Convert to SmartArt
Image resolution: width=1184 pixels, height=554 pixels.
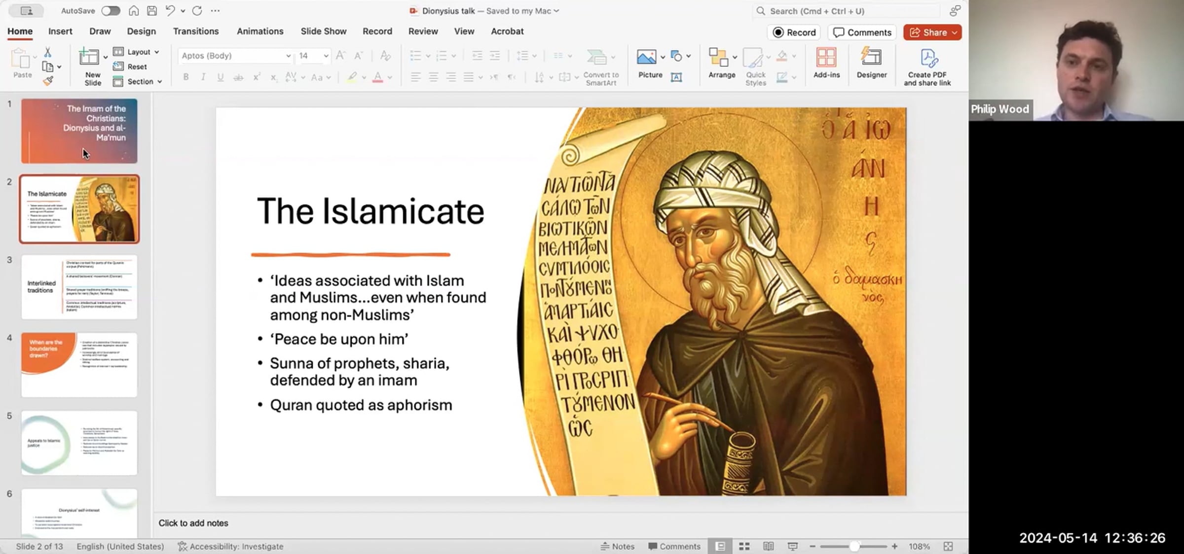click(x=601, y=67)
